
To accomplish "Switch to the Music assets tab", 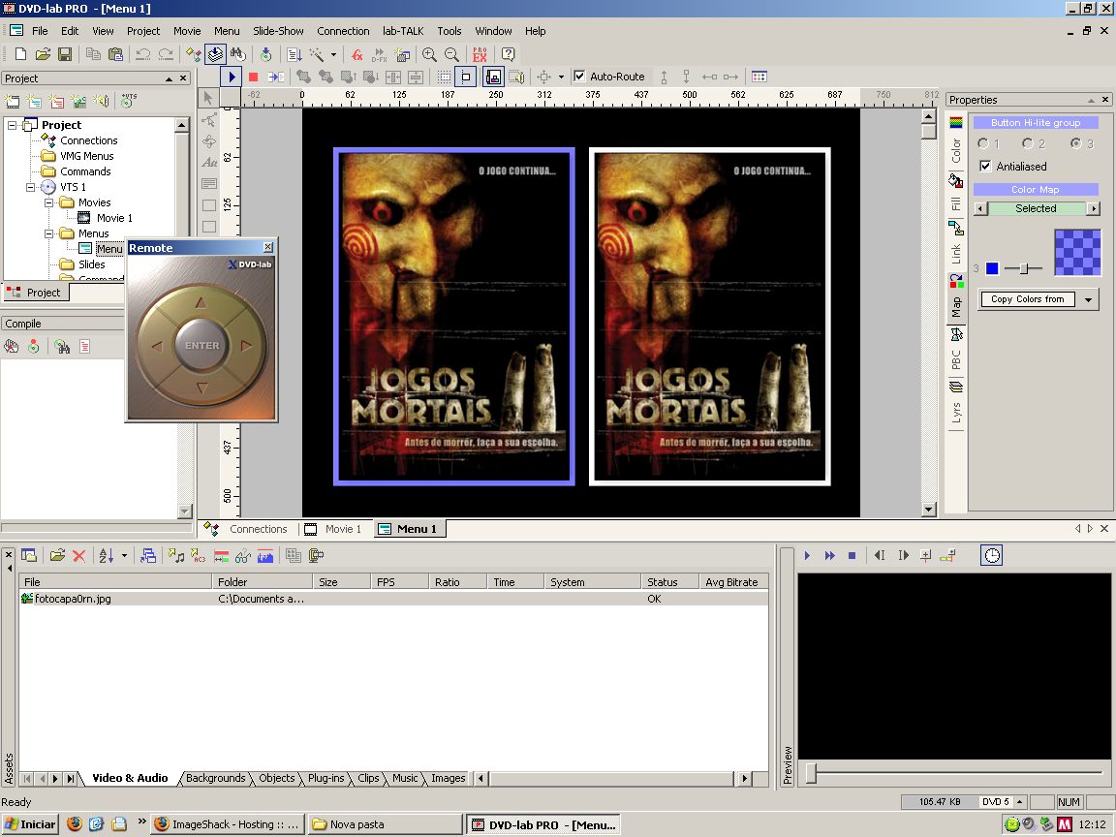I will 405,778.
